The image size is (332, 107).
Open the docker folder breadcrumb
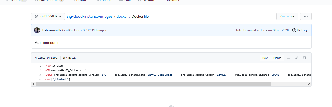[x=122, y=16]
